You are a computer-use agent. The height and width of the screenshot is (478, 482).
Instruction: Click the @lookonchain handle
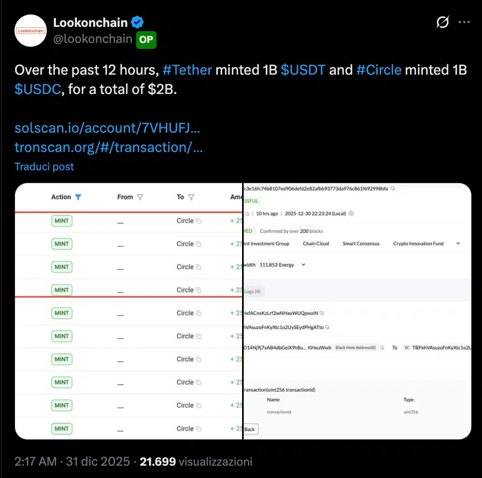(93, 39)
